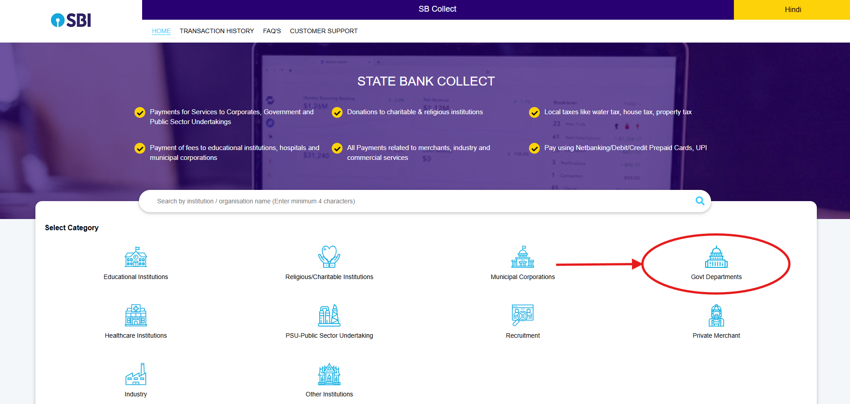Image resolution: width=850 pixels, height=404 pixels.
Task: Click the 'Payment of fees to educational institutions' text
Action: 234,153
